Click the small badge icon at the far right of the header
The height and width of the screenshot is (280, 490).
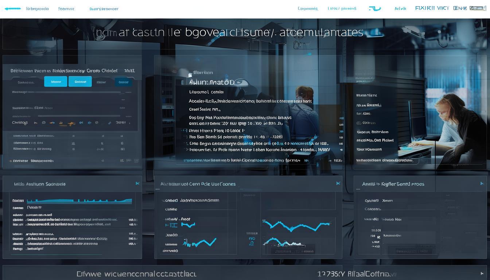pos(478,8)
